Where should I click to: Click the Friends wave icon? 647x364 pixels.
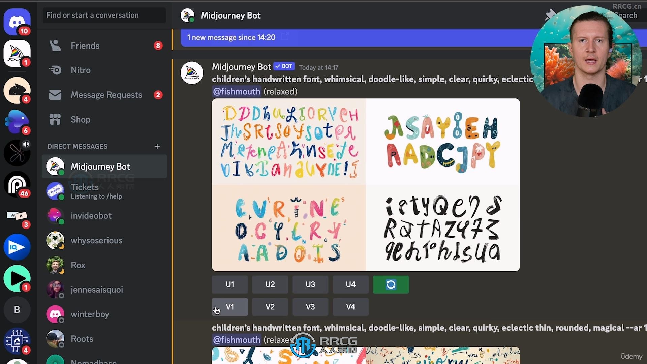pyautogui.click(x=55, y=45)
